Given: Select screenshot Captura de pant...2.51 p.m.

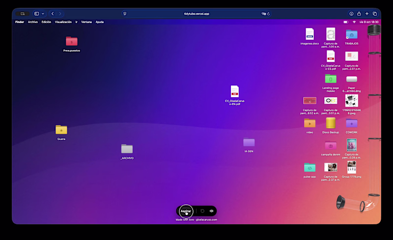Looking at the screenshot, I should click(351, 56).
